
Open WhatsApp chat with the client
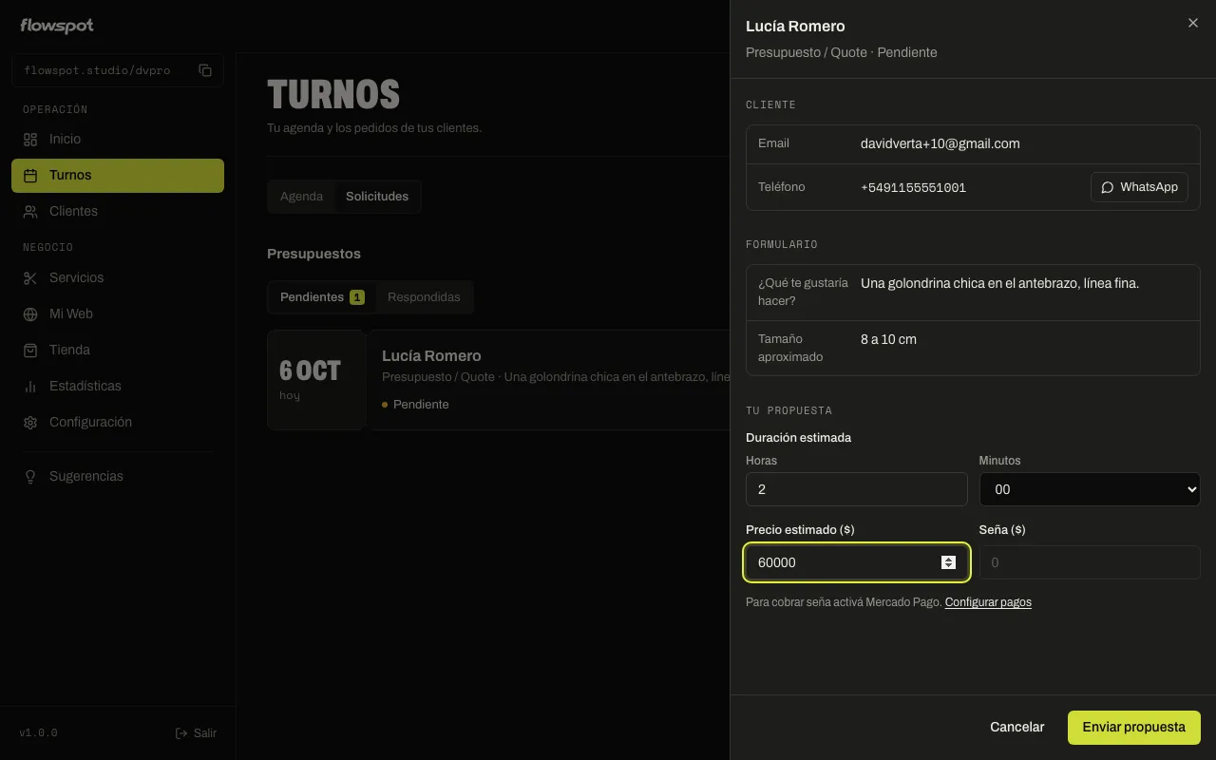1139,187
